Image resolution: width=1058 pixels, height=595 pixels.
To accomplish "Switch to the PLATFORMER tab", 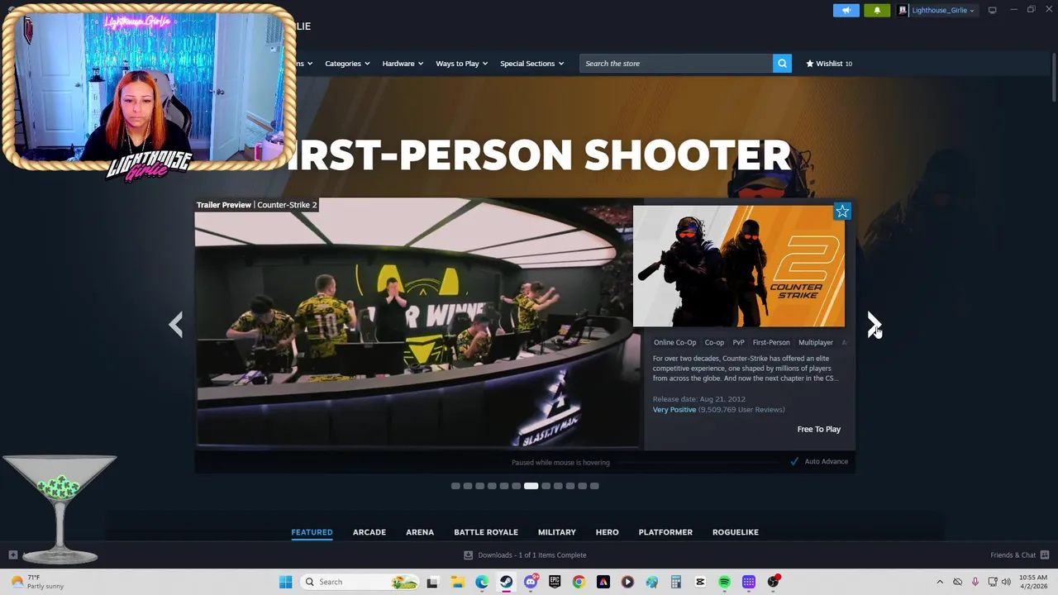I will (665, 532).
